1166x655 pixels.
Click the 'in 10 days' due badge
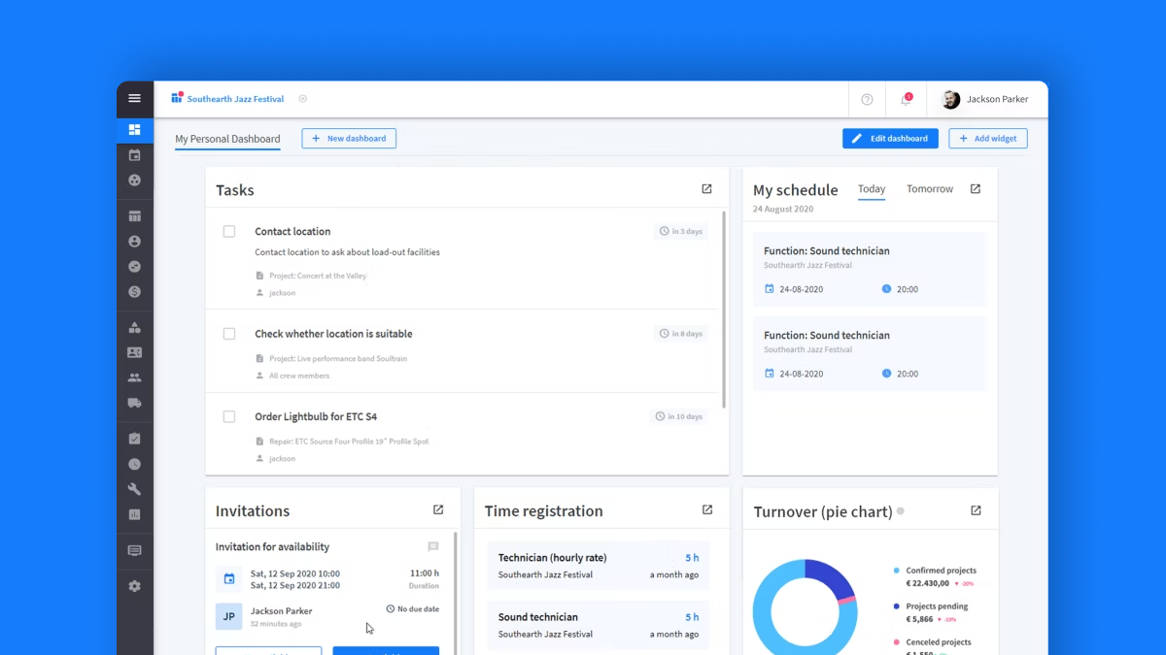[x=678, y=417]
